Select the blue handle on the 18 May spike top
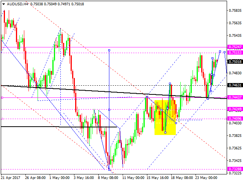Screen dimensions: 243x182 [170, 84]
